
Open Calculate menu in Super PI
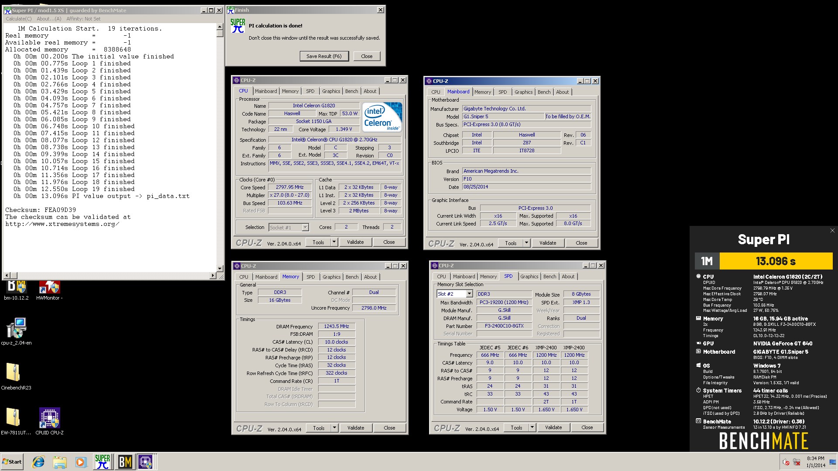(x=19, y=19)
